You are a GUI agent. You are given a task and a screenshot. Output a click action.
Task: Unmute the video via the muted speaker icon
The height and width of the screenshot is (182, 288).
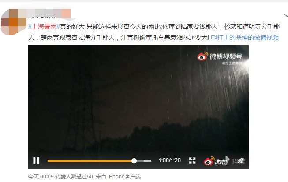tap(241, 161)
